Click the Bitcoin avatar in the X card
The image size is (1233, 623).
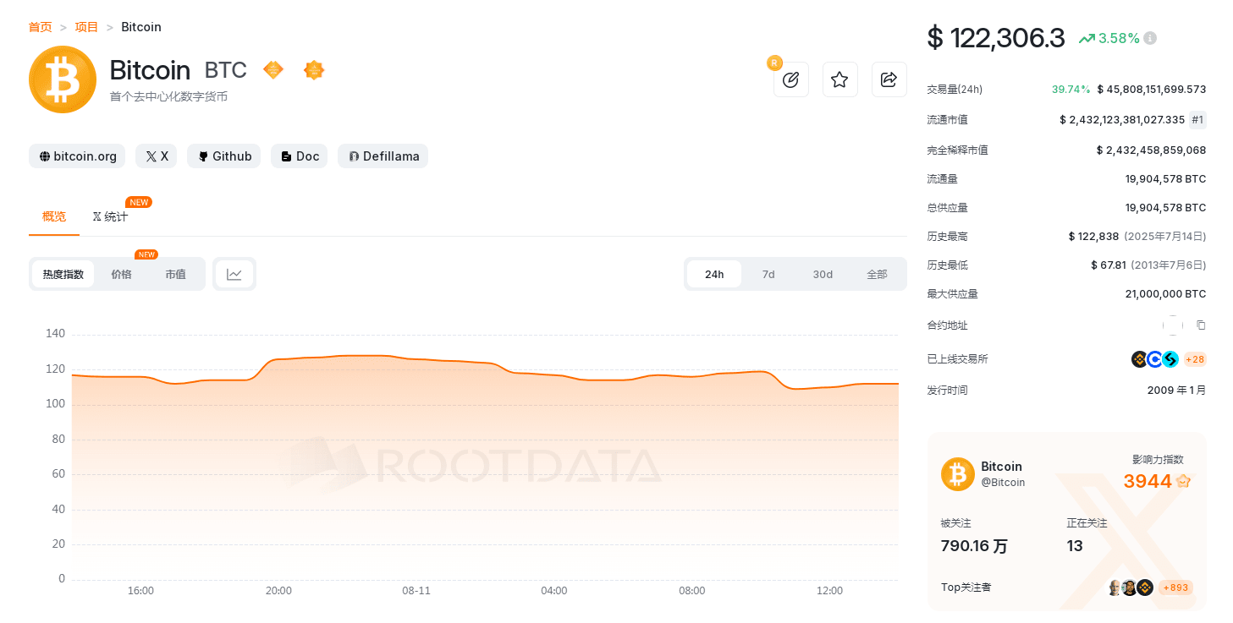[x=958, y=474]
